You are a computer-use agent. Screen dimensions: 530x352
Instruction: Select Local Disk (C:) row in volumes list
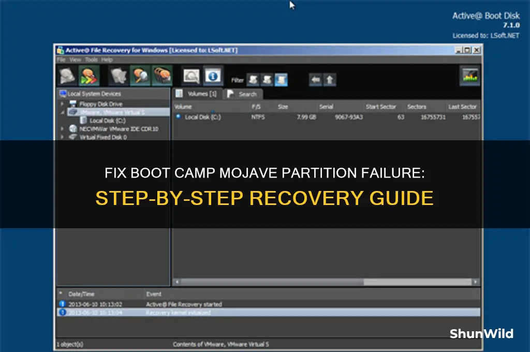point(327,117)
